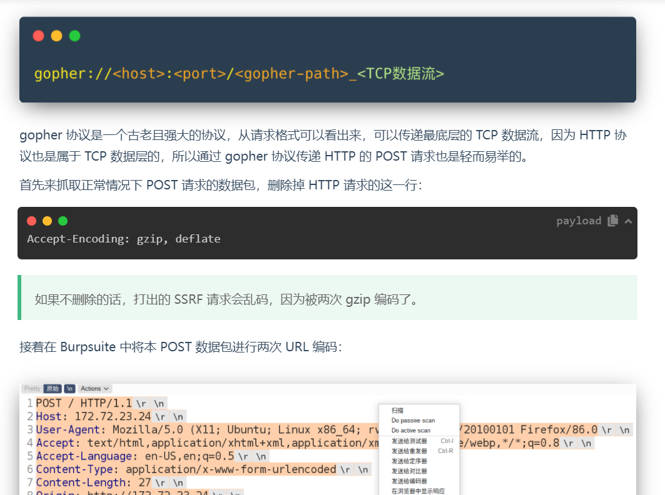
Task: Toggle the \n newline display button
Action: (x=69, y=389)
